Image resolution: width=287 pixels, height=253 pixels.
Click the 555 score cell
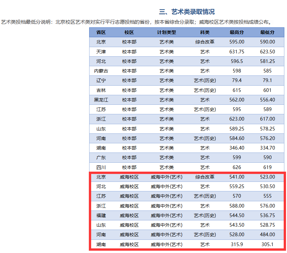[268, 196]
